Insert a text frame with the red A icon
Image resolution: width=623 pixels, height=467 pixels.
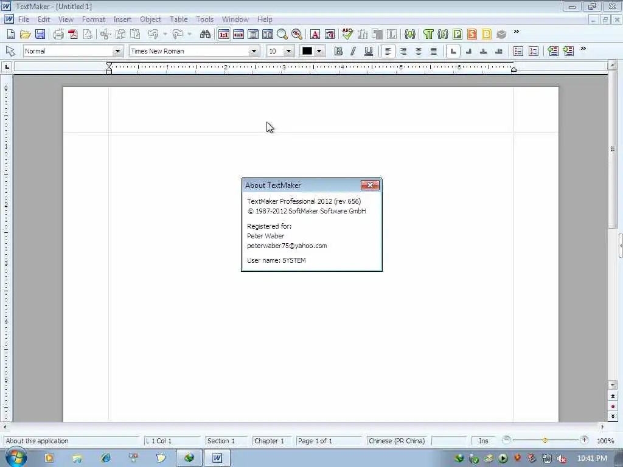315,35
